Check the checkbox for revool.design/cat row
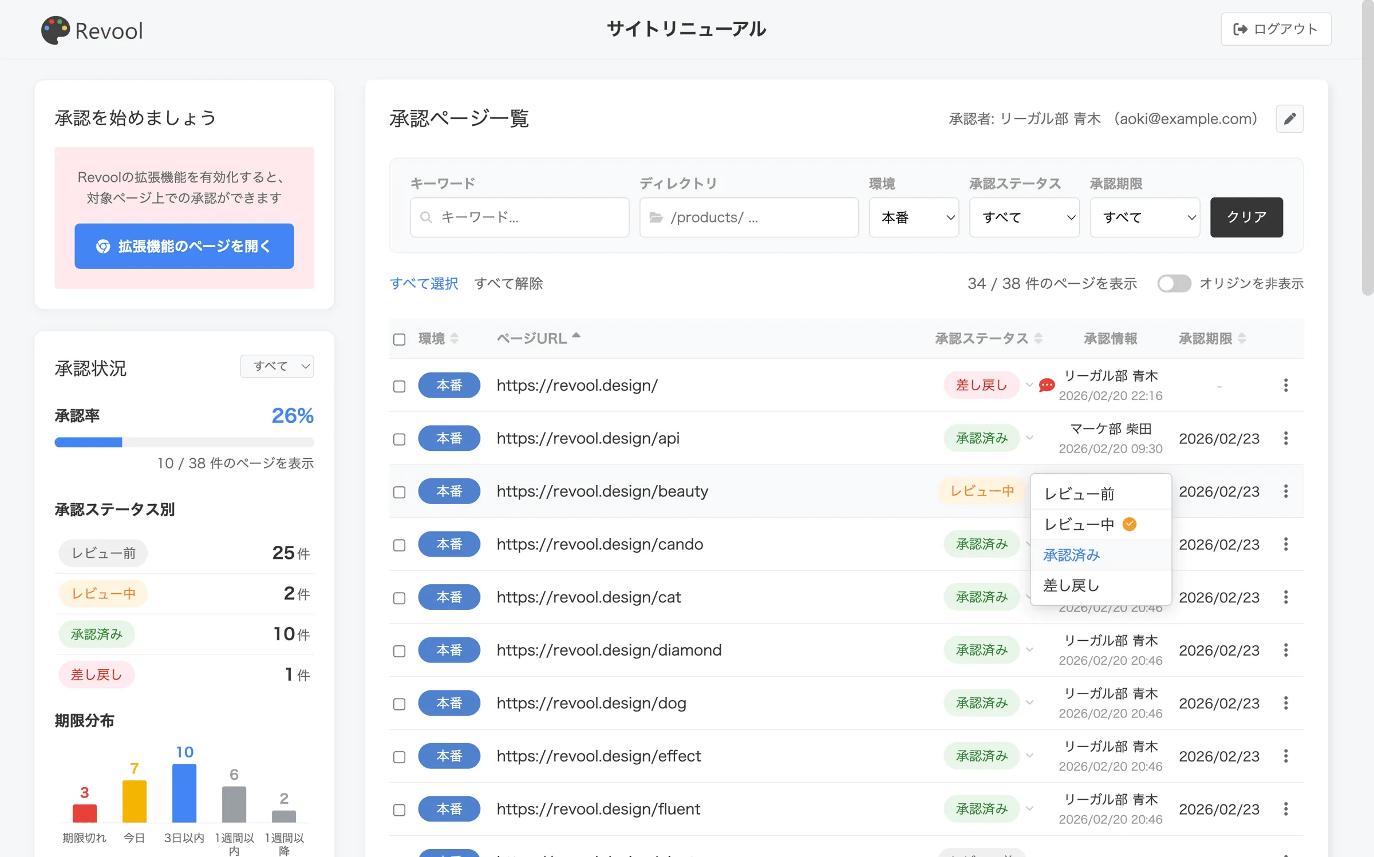The width and height of the screenshot is (1374, 857). (x=399, y=597)
